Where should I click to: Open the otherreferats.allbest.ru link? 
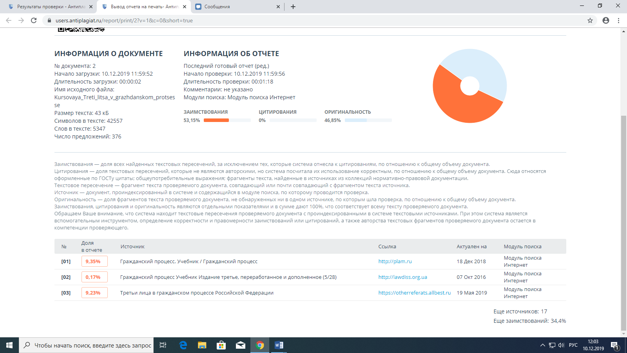pyautogui.click(x=414, y=293)
